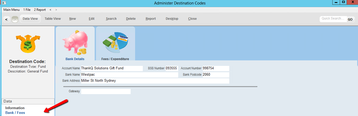Image resolution: width=358 pixels, height=116 pixels.
Task: Click the Account Number field
Action: click(x=216, y=68)
